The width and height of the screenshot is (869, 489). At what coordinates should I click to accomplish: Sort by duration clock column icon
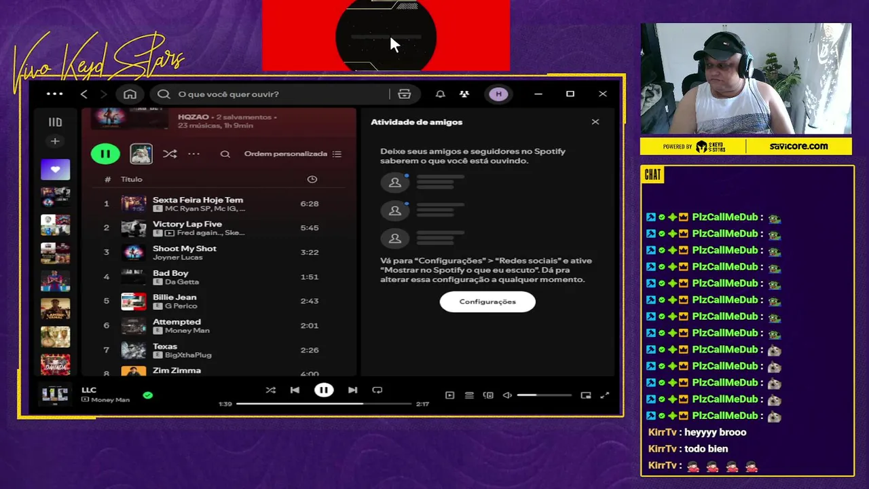(312, 179)
